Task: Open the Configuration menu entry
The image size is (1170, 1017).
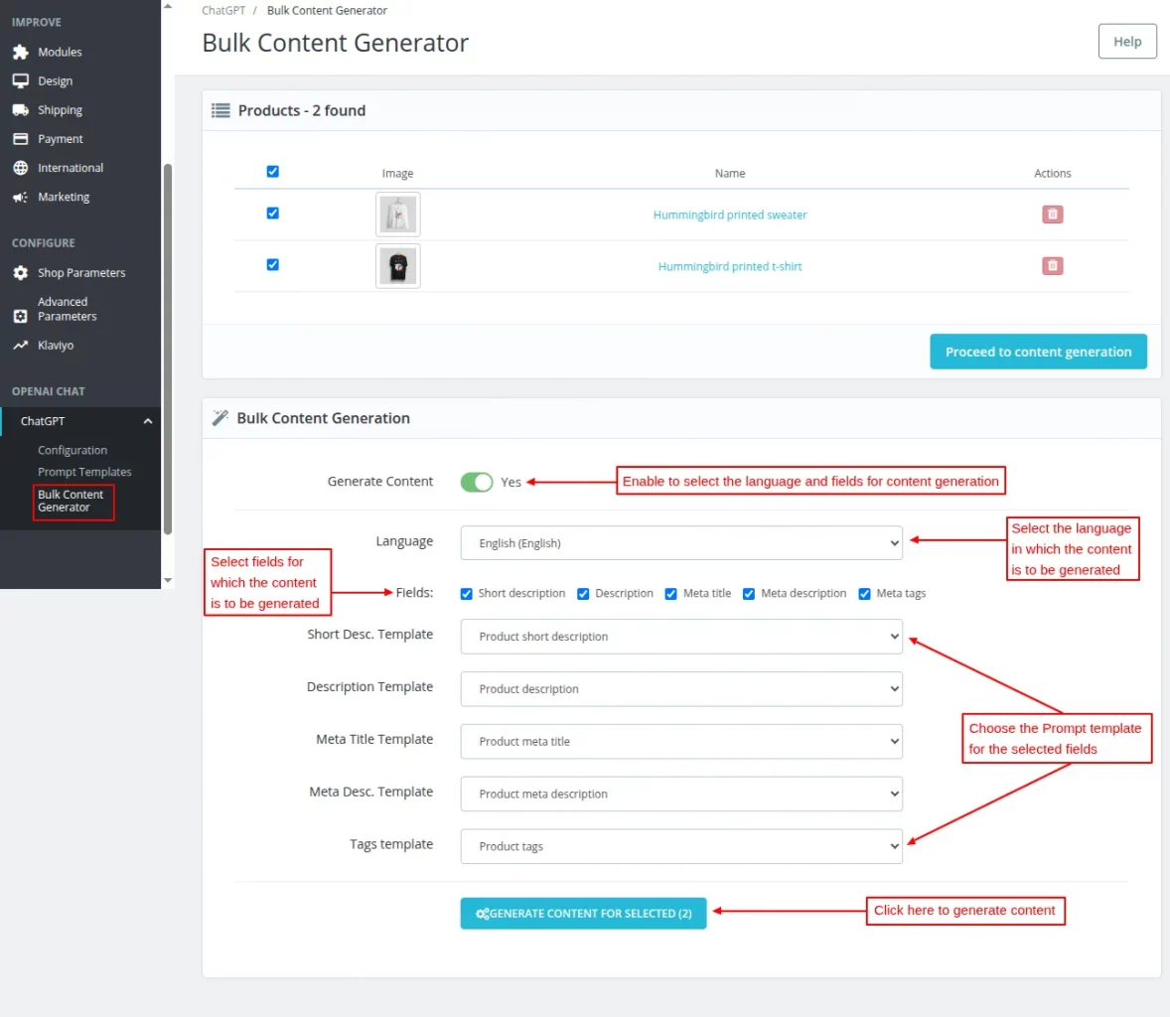Action: (73, 449)
